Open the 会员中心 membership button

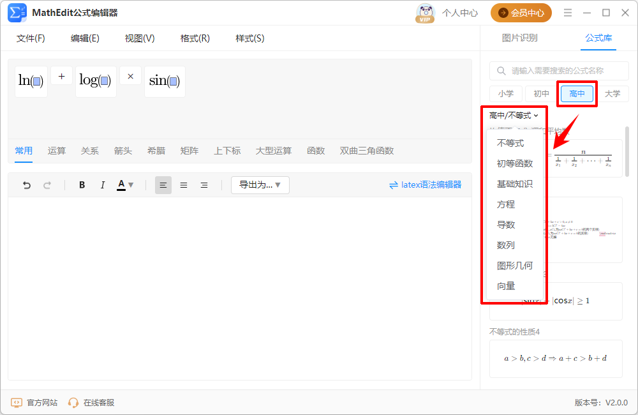pos(521,13)
